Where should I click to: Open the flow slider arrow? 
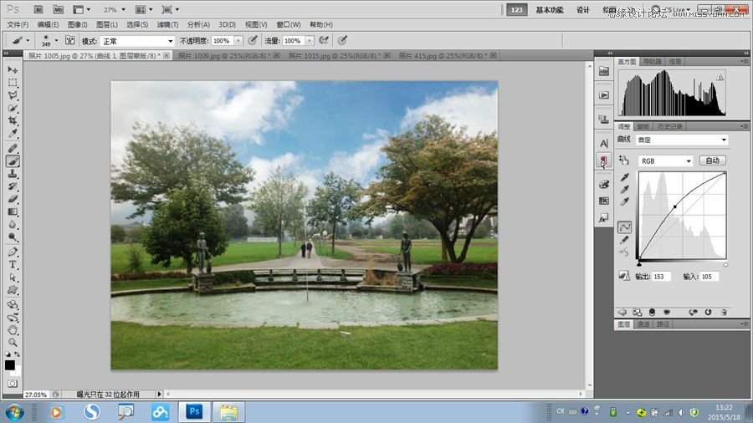(x=310, y=41)
